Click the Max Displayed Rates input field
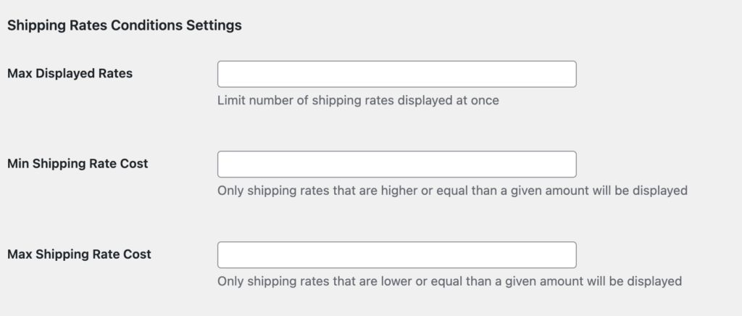This screenshot has width=742, height=316. [396, 74]
